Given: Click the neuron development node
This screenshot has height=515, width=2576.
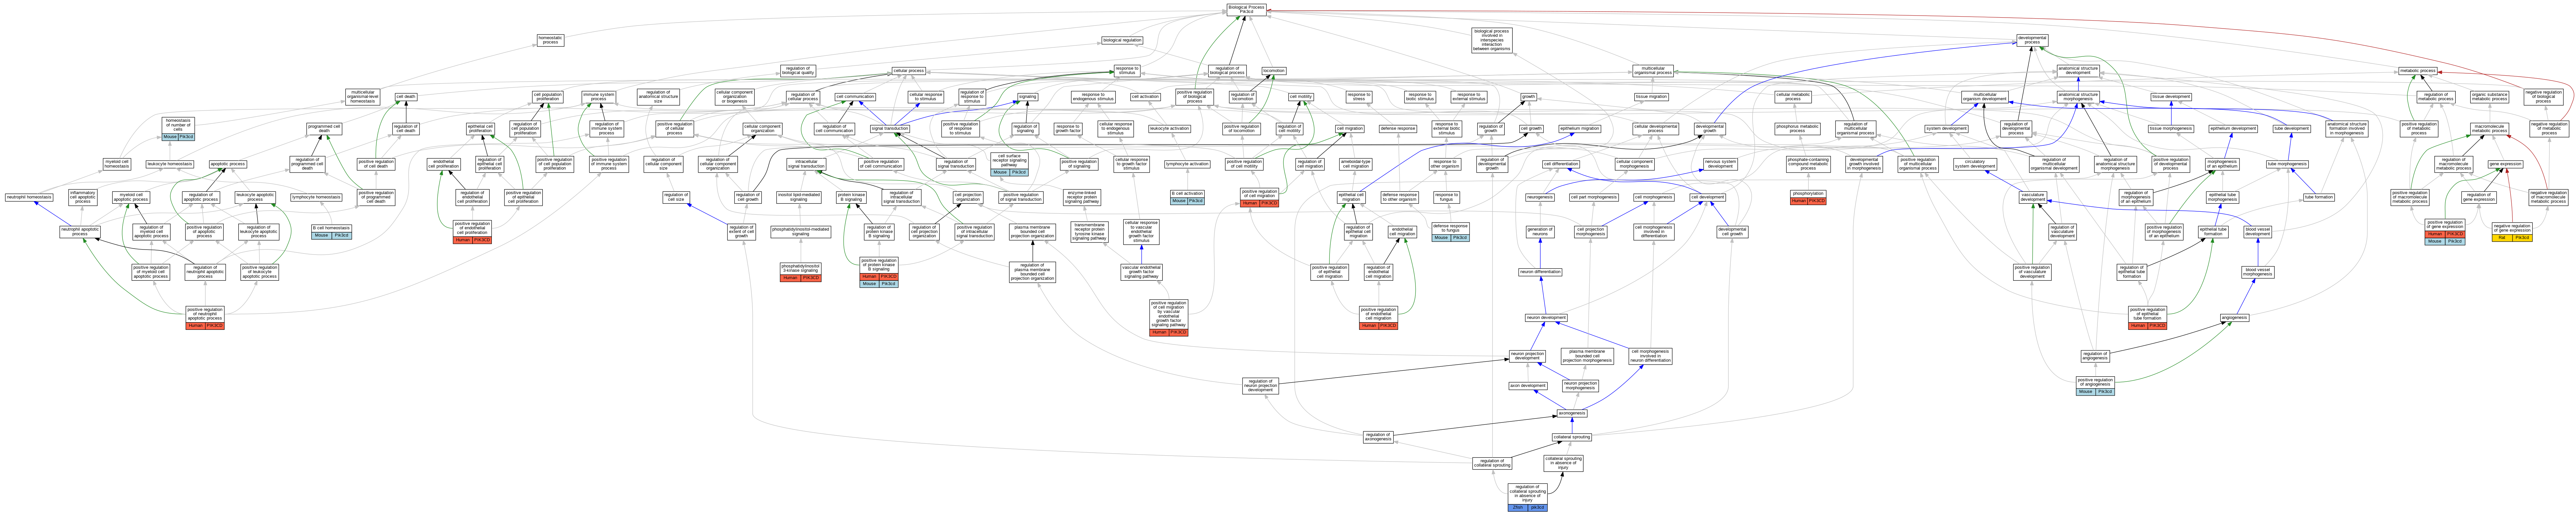Looking at the screenshot, I should 1545,318.
